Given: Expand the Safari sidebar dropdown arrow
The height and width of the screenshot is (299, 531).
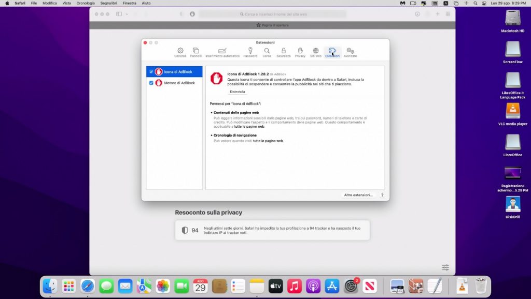Looking at the screenshot, I should click(x=127, y=14).
